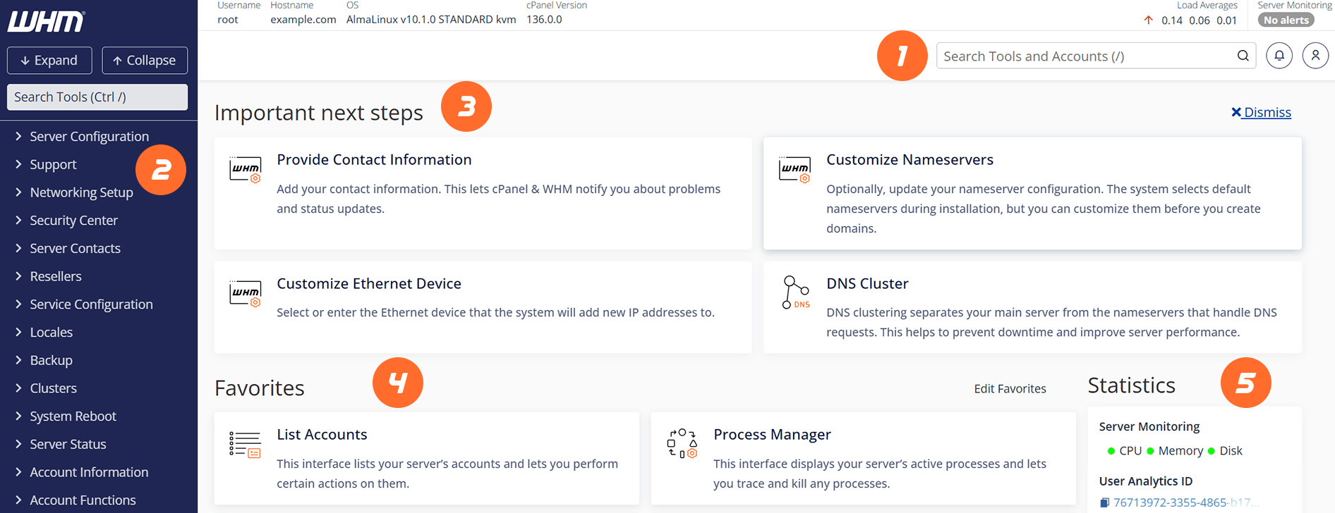Image resolution: width=1335 pixels, height=513 pixels.
Task: Open Customize Nameservers
Action: click(910, 159)
